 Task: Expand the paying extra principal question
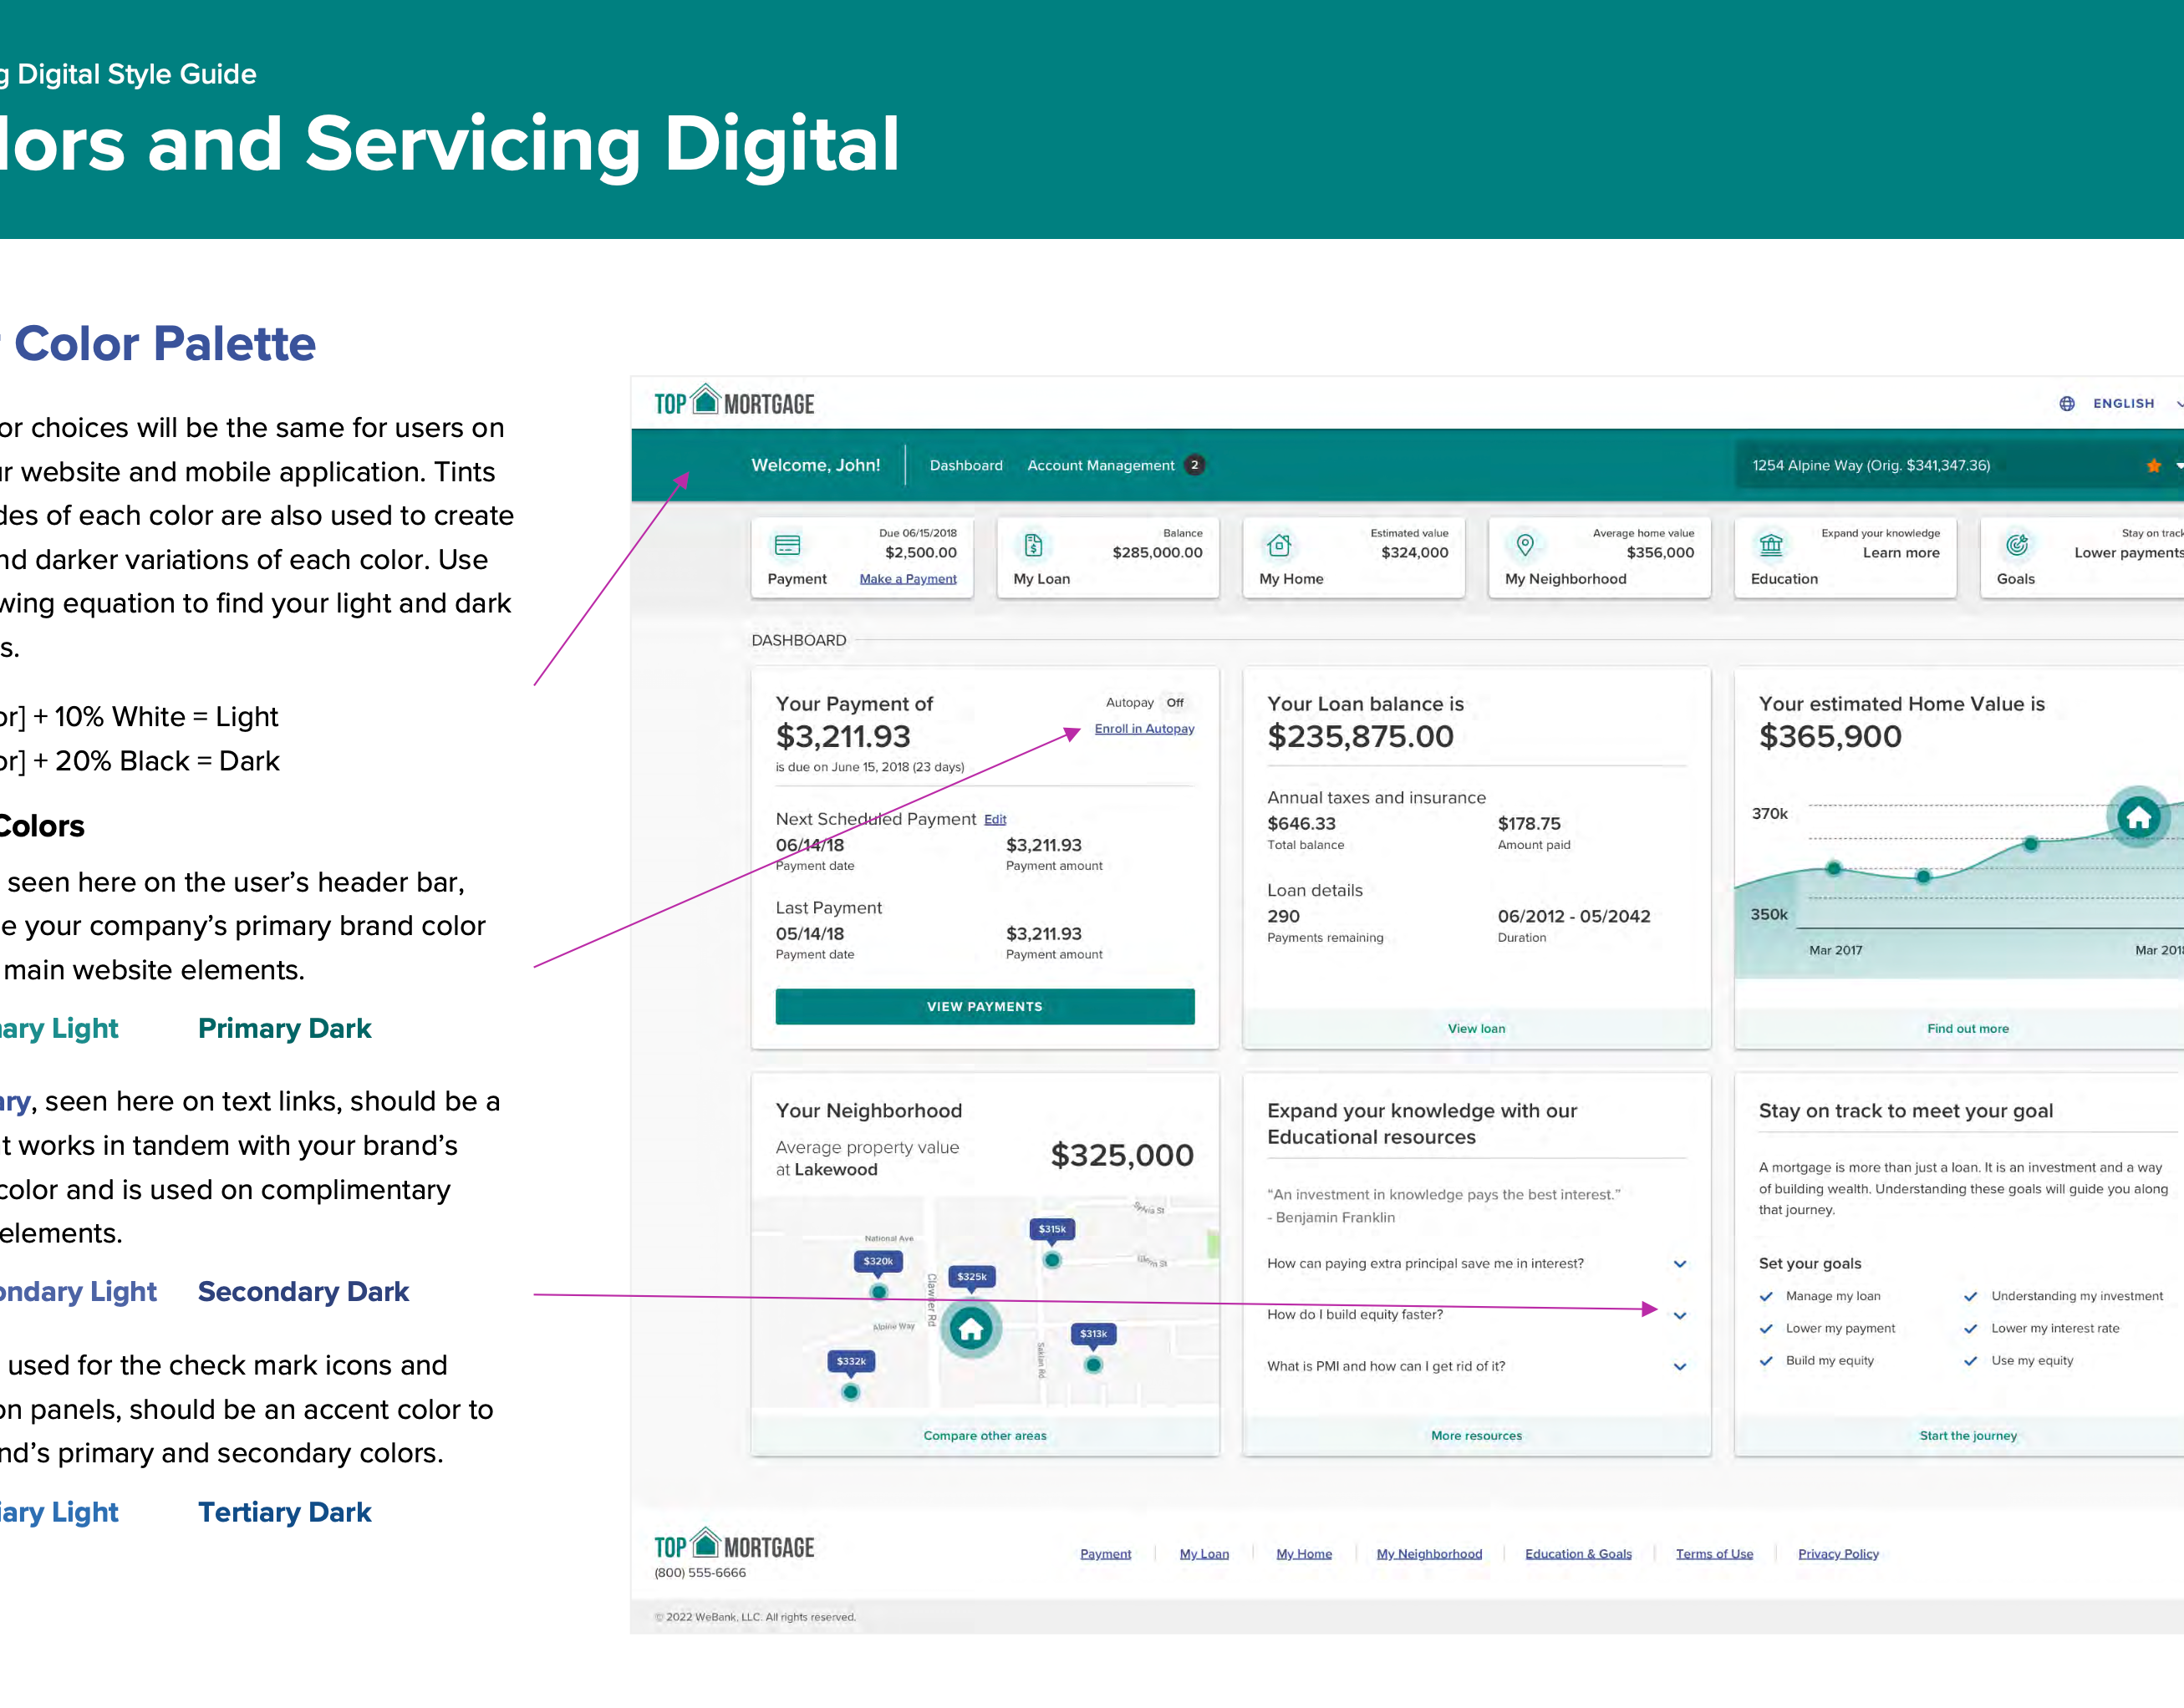1680,1264
